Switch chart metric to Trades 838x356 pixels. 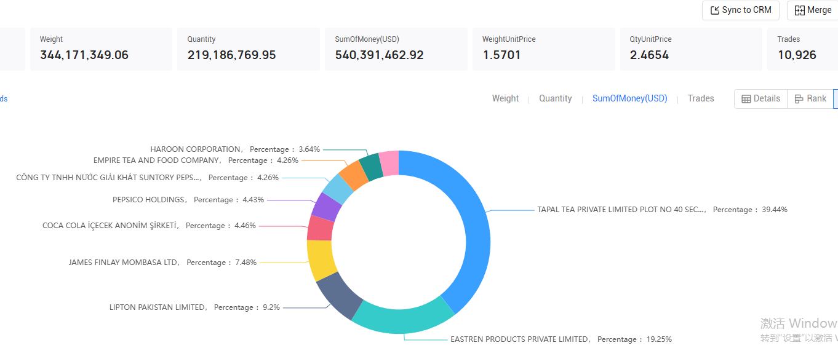click(701, 98)
